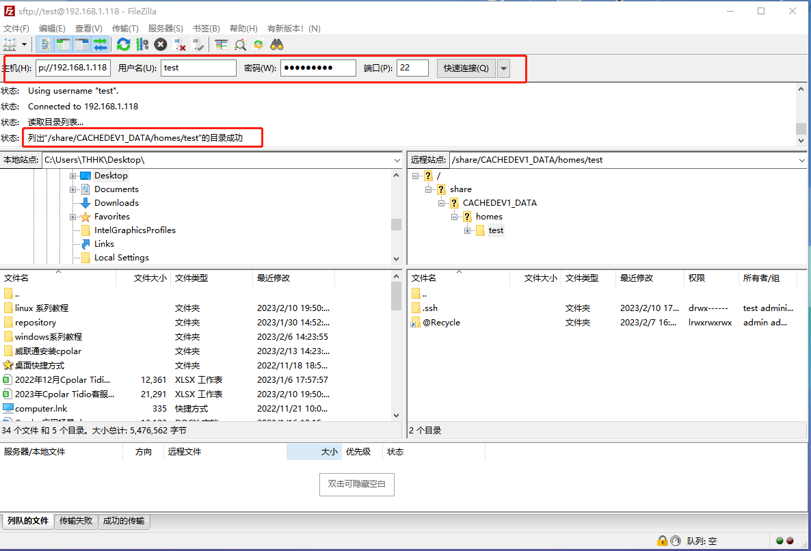Select the 桌面快捷方式 star icon folder
This screenshot has width=811, height=551.
[8, 366]
